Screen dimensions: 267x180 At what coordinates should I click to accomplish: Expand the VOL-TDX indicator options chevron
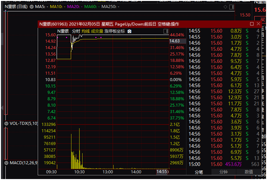point(6,123)
